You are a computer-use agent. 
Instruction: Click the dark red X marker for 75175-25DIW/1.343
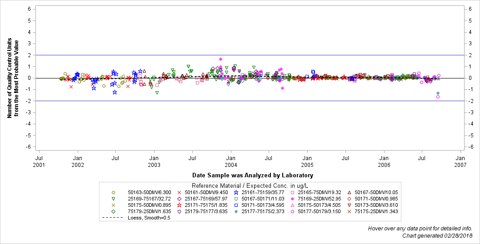[349, 211]
